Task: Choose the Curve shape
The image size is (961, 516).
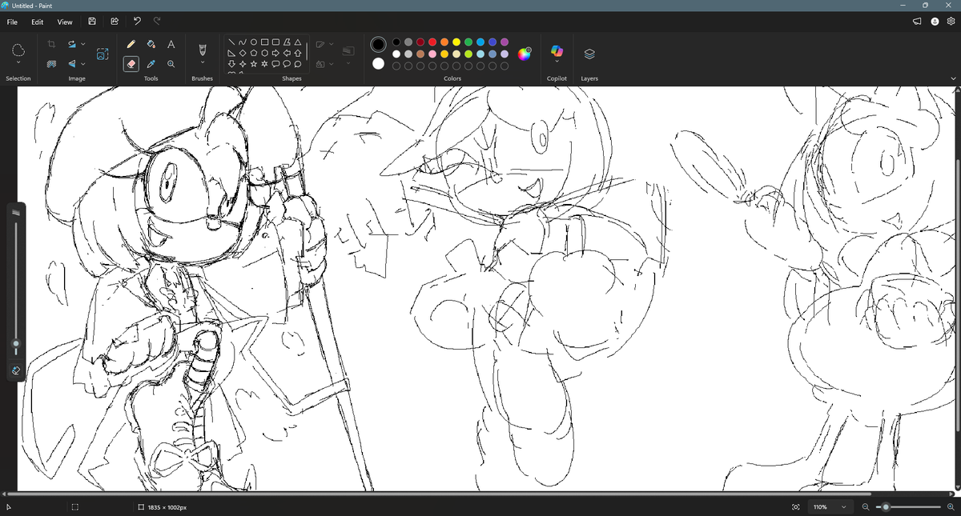Action: pos(243,42)
